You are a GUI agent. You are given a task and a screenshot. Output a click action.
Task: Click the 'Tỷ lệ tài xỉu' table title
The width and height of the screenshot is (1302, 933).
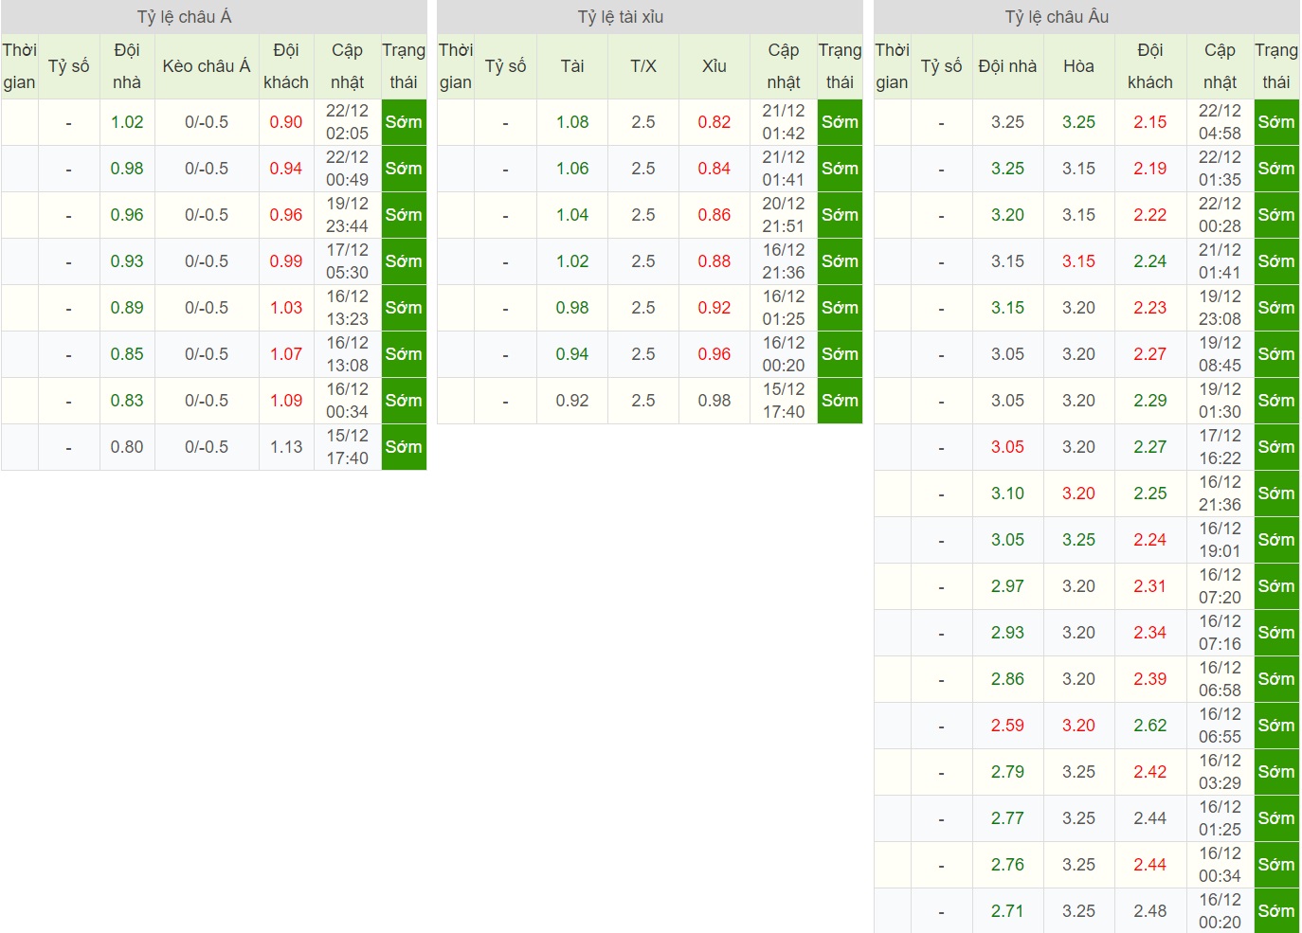pos(621,17)
